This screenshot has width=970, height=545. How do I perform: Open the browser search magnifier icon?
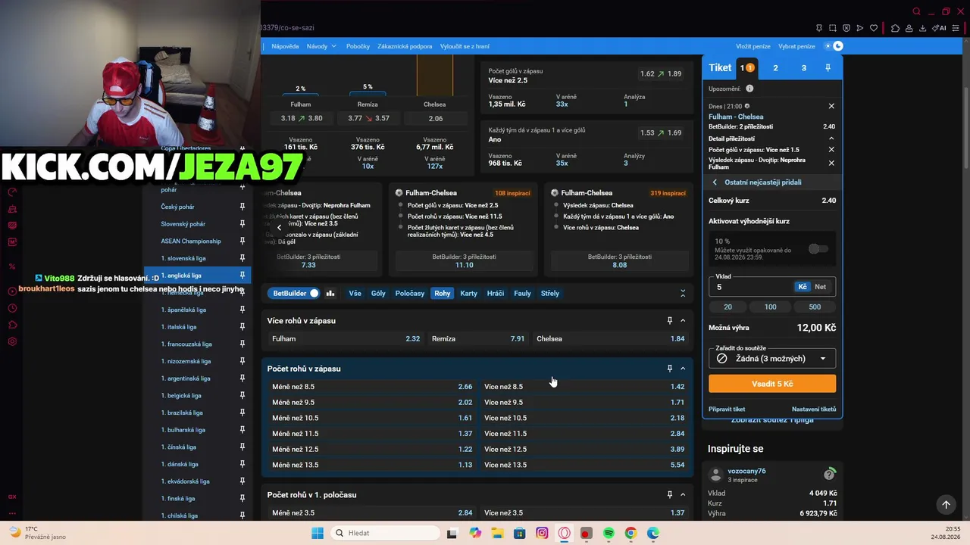tap(916, 11)
